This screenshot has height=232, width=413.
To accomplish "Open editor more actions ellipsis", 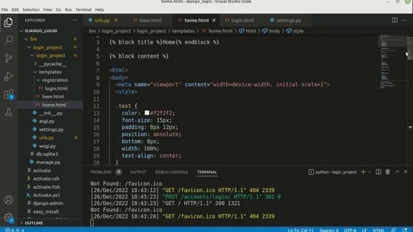I will coord(404,20).
